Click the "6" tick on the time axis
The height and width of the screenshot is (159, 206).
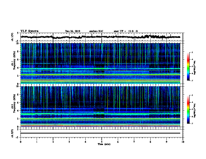118,142
